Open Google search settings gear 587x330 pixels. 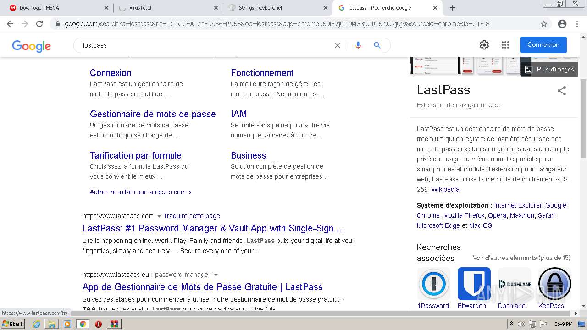point(484,45)
